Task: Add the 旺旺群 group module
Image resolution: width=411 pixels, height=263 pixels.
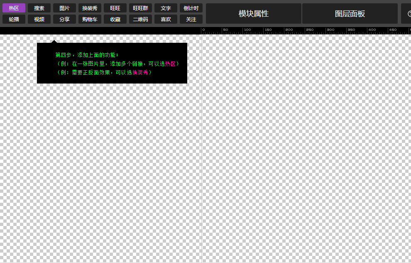Action: 140,8
